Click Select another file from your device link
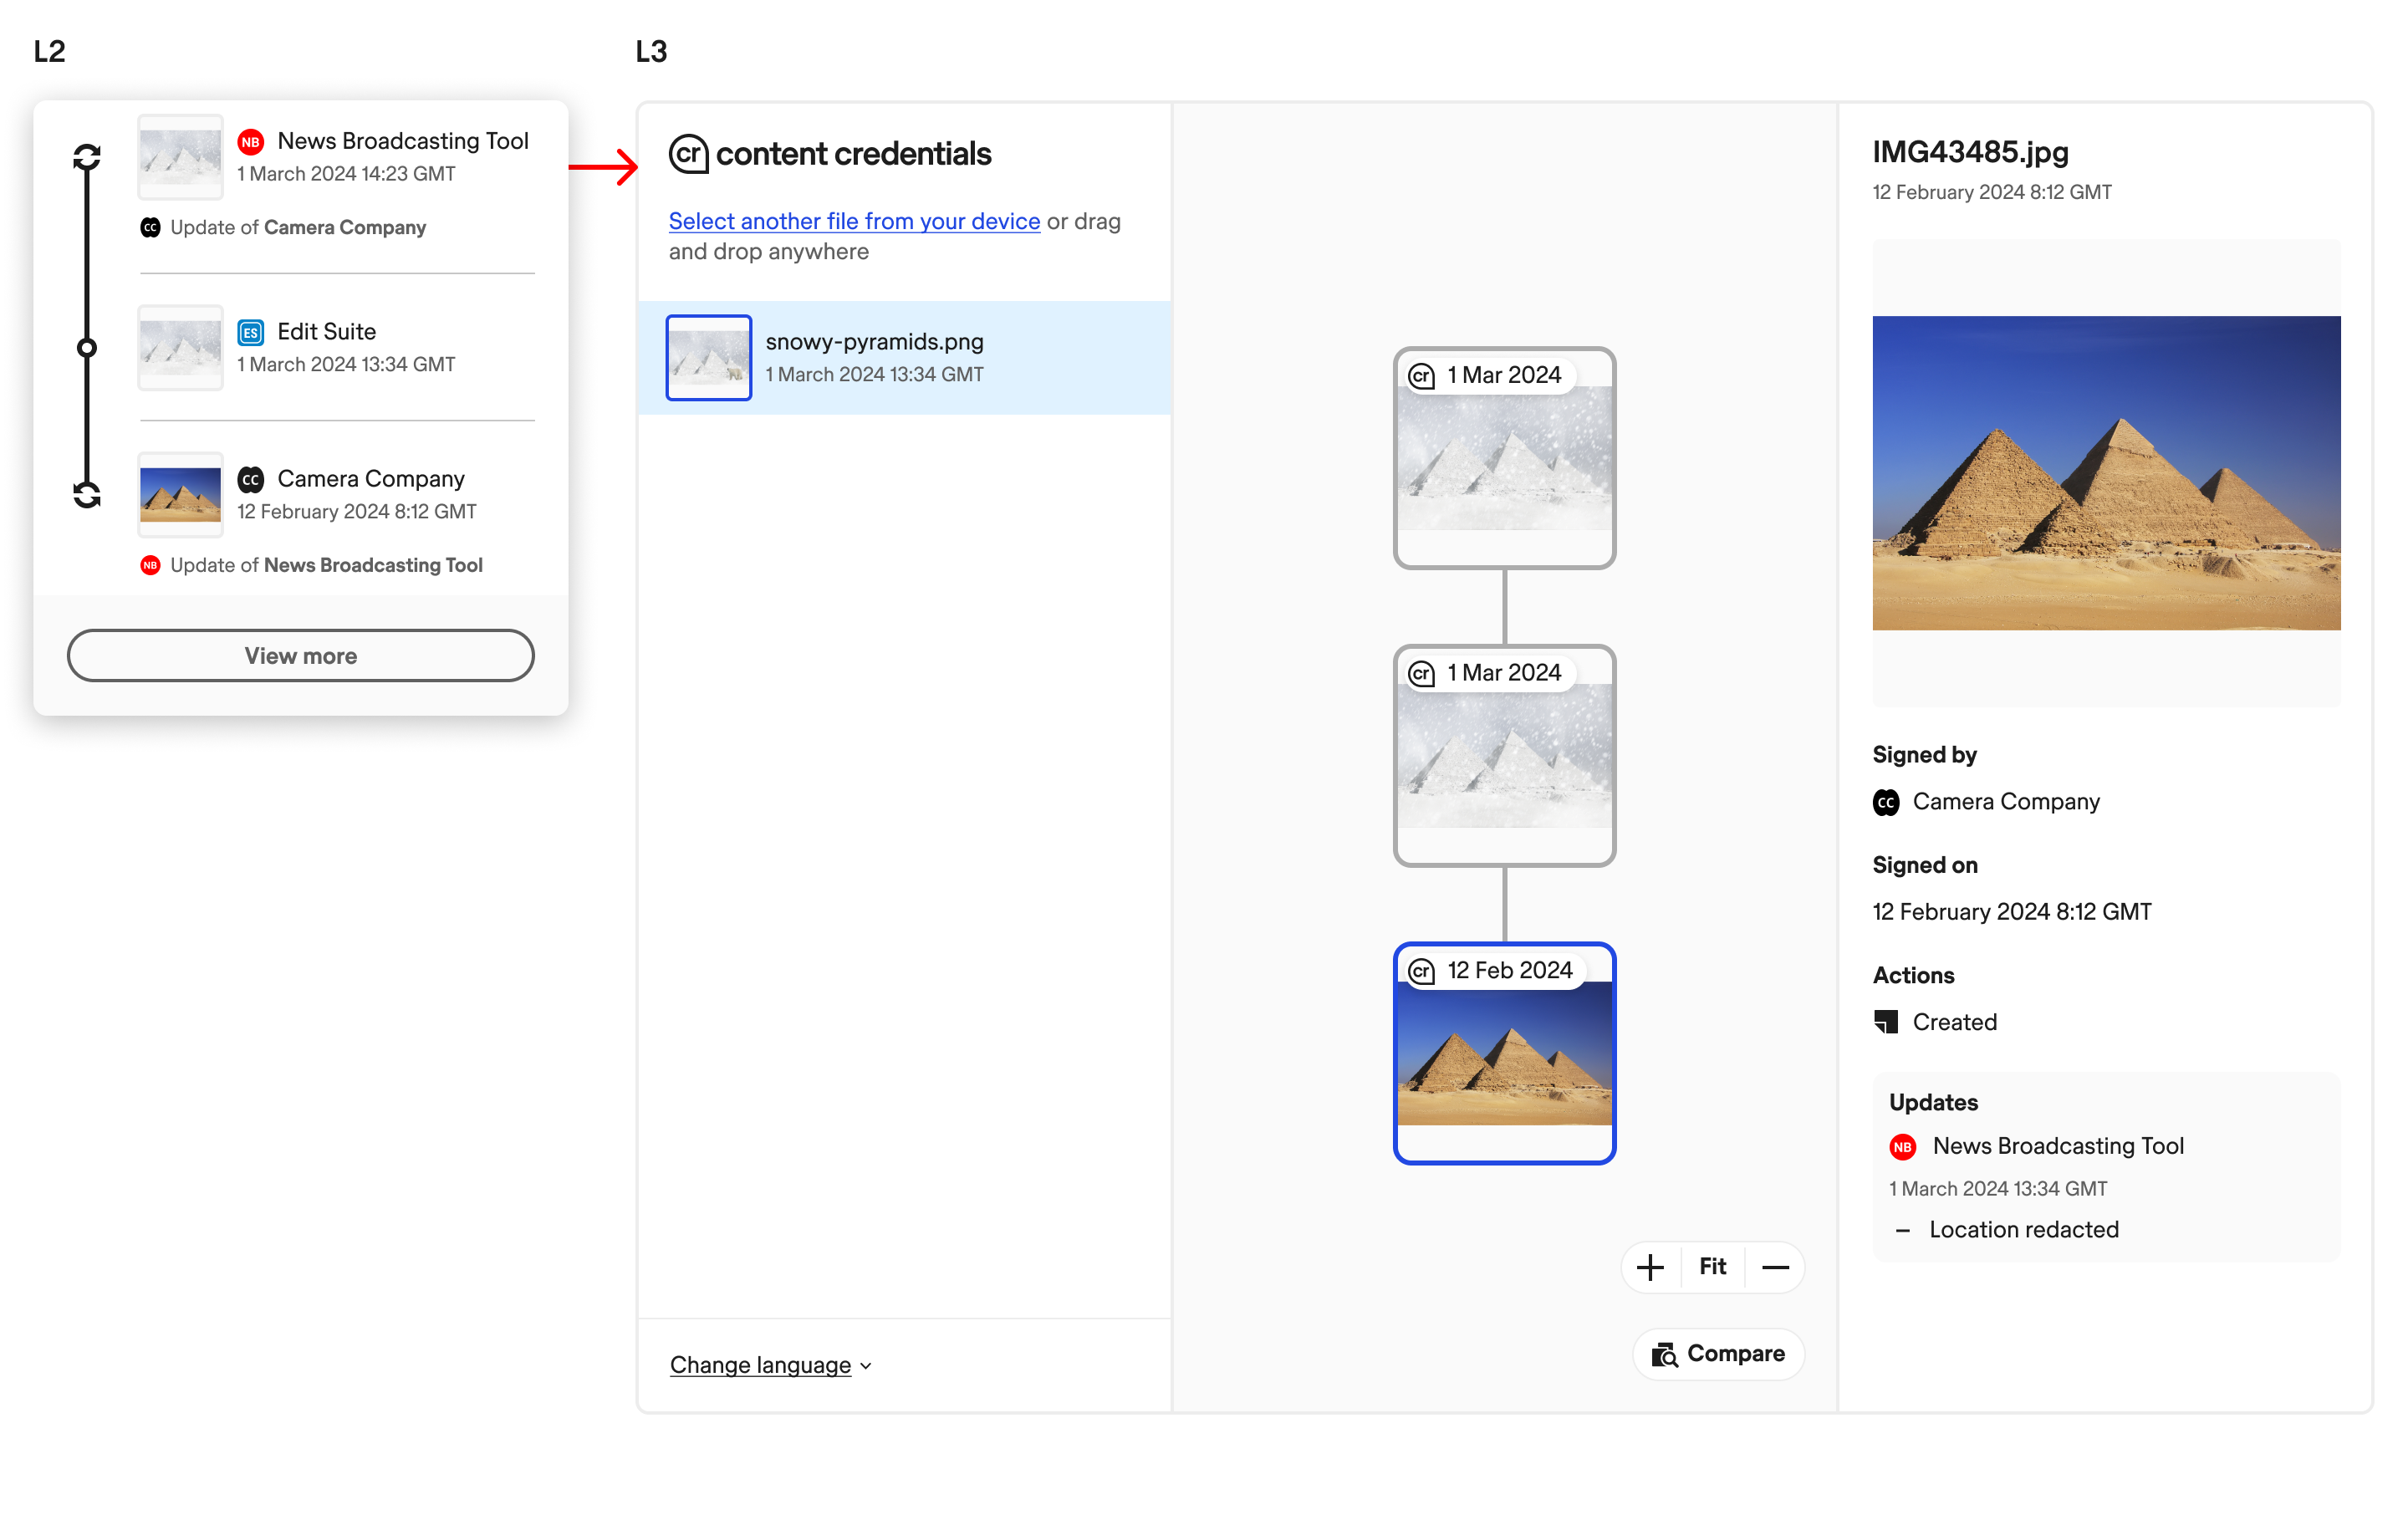Screen dimensions: 2408x1515 (854, 221)
